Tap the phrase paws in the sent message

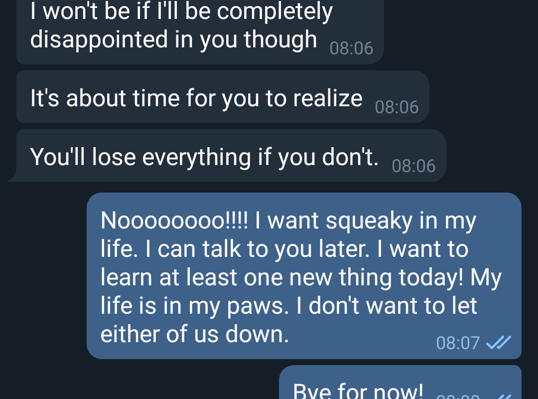click(258, 306)
